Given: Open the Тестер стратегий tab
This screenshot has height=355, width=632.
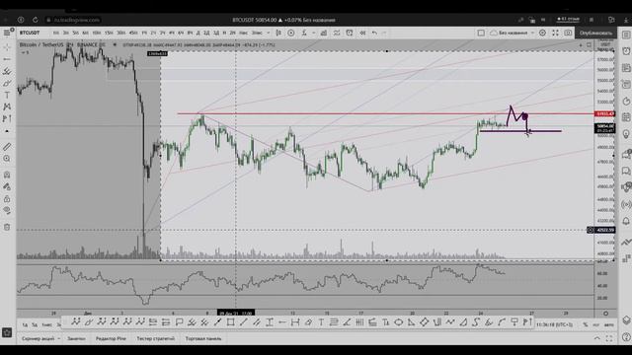Looking at the screenshot, I should (x=156, y=339).
